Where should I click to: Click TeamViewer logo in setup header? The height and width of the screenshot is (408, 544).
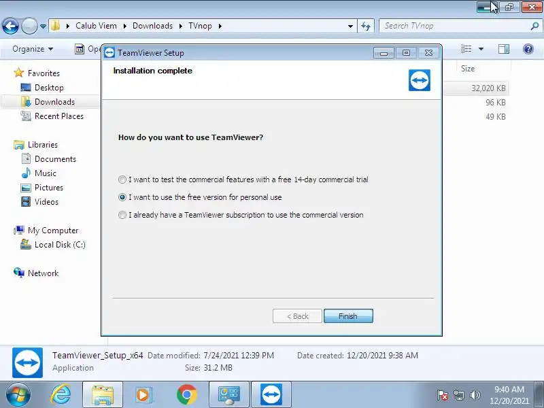pos(419,80)
